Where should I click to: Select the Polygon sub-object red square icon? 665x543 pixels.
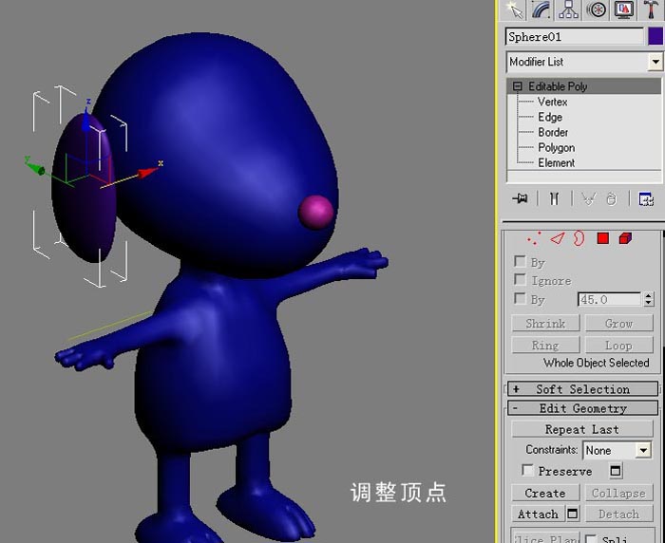(x=602, y=238)
